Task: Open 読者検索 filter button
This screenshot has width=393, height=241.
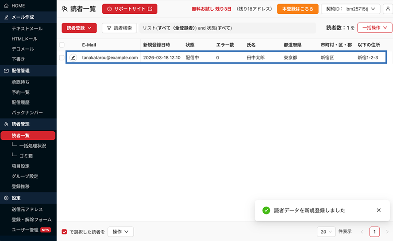Action: pyautogui.click(x=119, y=28)
